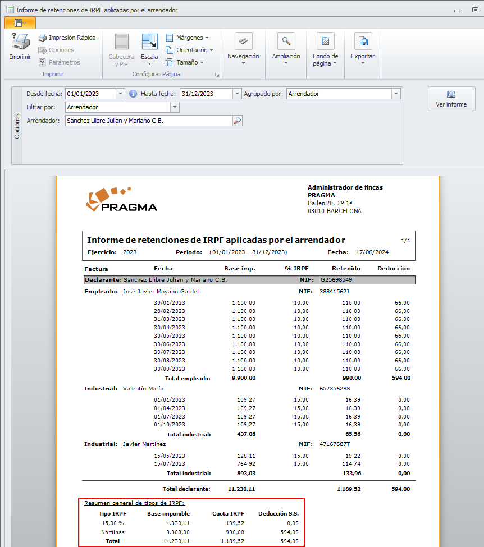Click employee name José Javier Moyano Gardel

[x=161, y=291]
